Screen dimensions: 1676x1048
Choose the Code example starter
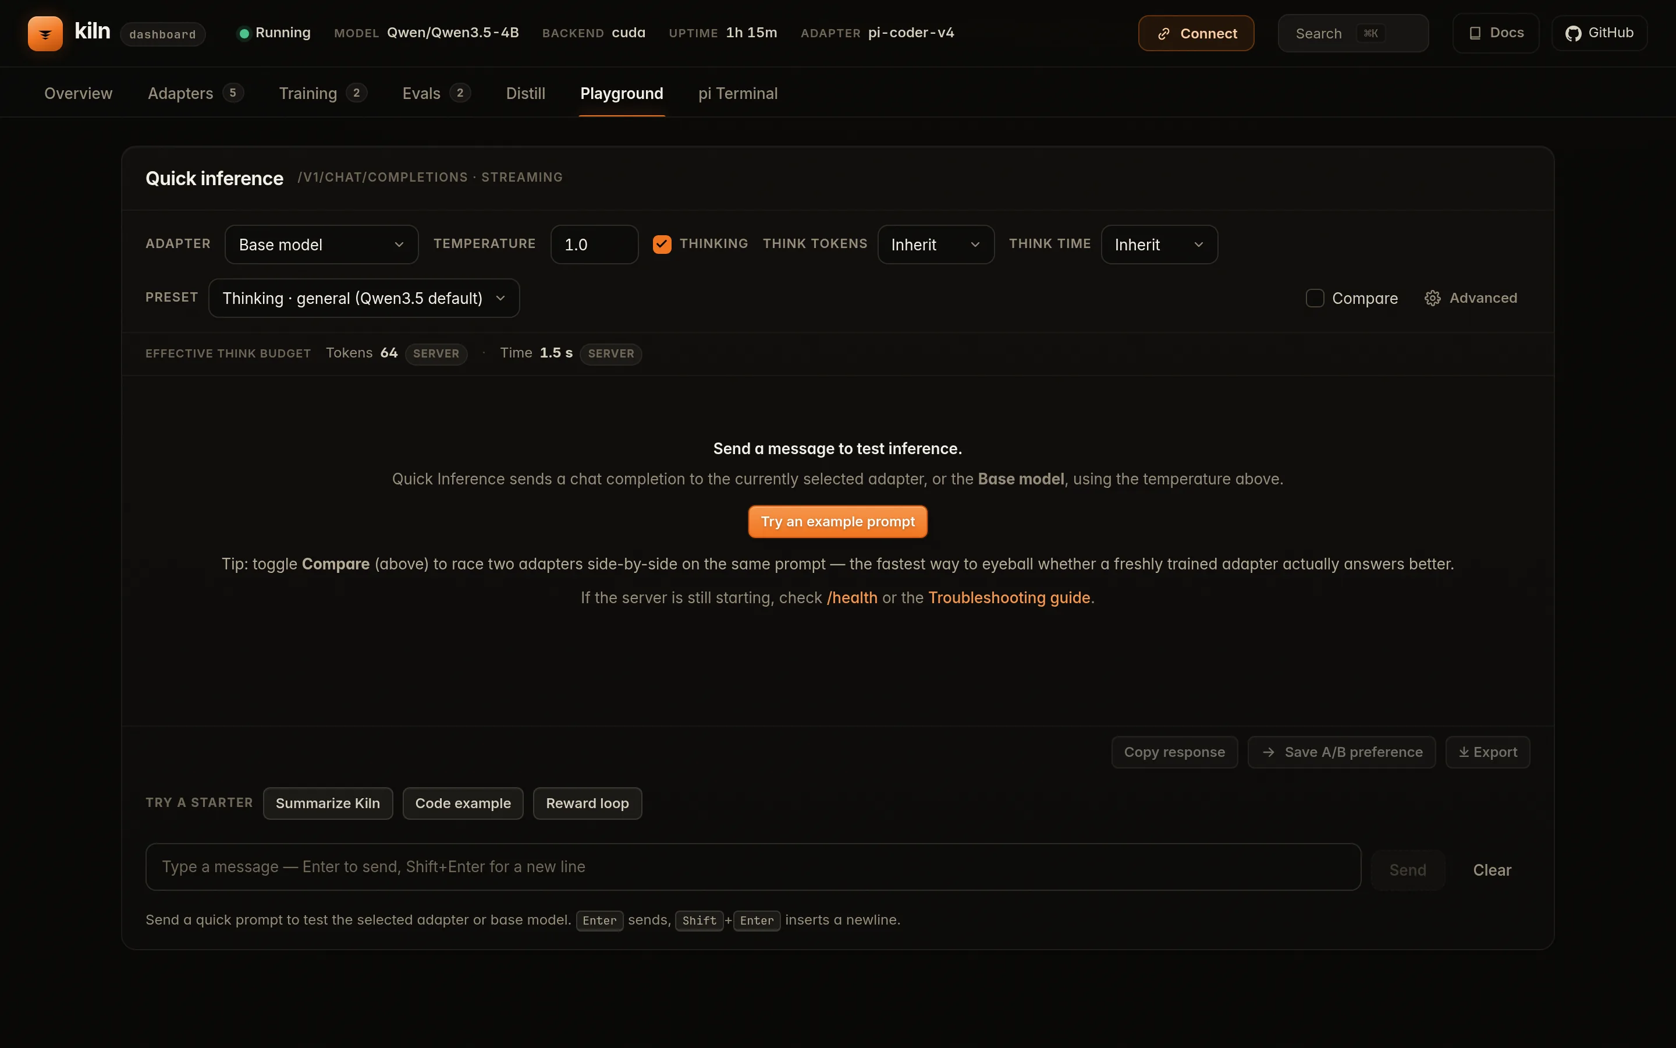(x=463, y=803)
